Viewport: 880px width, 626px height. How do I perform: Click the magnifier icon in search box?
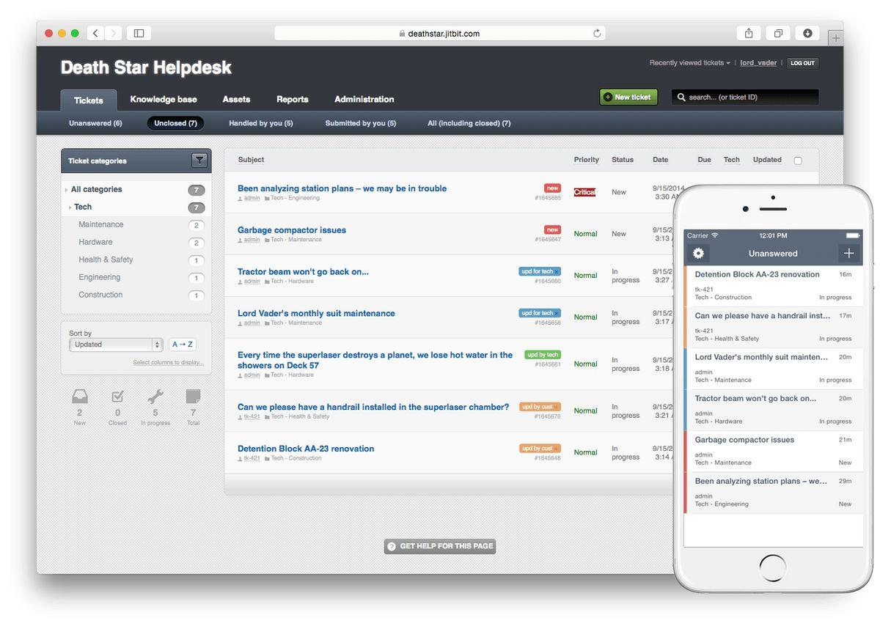pyautogui.click(x=681, y=97)
